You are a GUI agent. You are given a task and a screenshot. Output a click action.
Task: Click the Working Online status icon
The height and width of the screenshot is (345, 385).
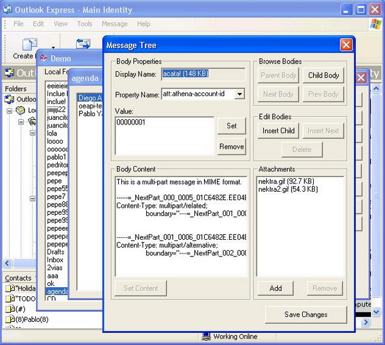click(206, 337)
